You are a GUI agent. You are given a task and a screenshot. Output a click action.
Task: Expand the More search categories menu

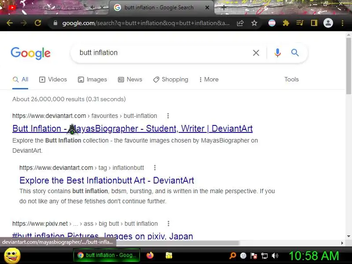pos(209,80)
